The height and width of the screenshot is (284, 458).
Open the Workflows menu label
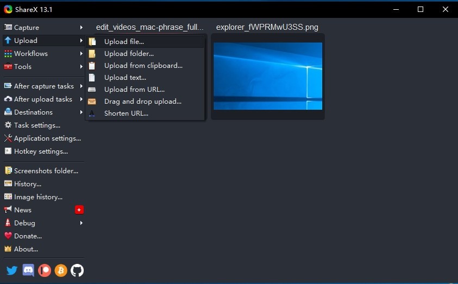tap(31, 53)
